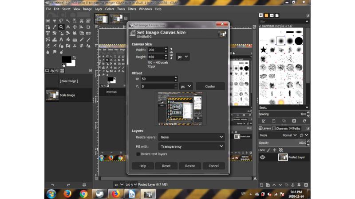Switch to the Channels tab
This screenshot has width=355, height=199.
(x=280, y=128)
